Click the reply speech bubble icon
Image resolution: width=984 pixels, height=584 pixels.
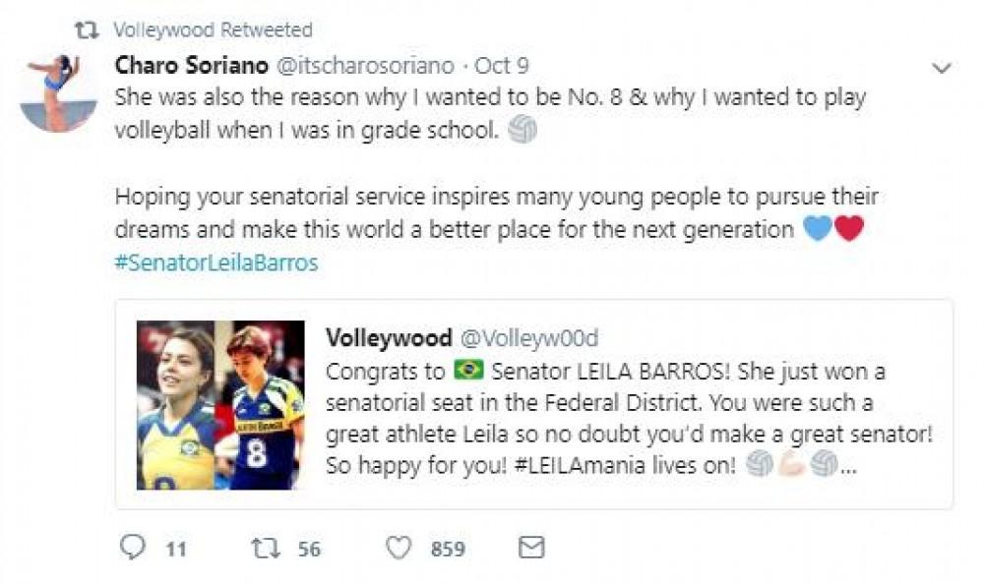132,548
